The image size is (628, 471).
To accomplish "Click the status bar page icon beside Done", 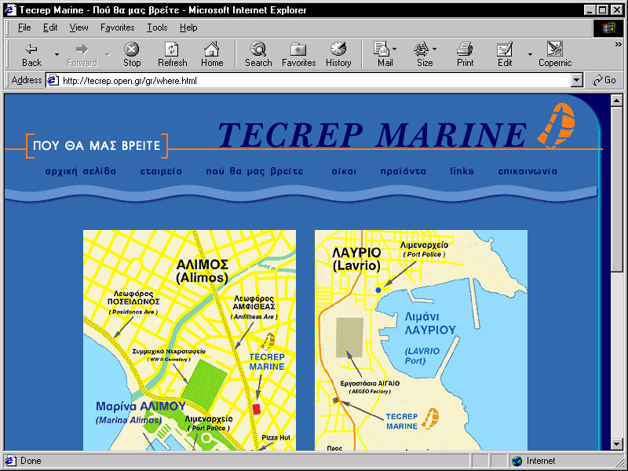I will coord(11,461).
